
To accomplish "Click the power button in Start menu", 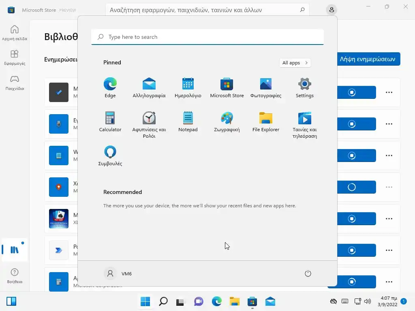I will click(308, 273).
